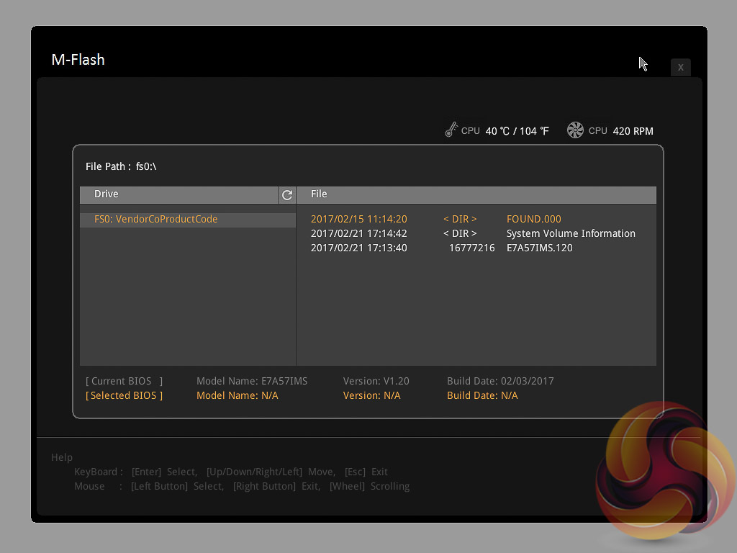Click the CPU fan icon
The width and height of the screenshot is (737, 553).
point(575,130)
